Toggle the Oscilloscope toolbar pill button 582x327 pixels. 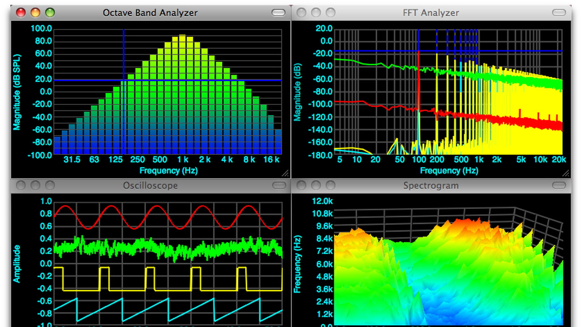pyautogui.click(x=278, y=185)
